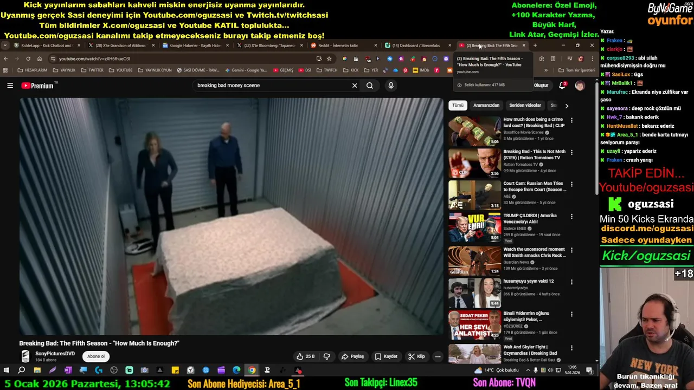The image size is (694, 390).
Task: Show more filter chips with right arrow
Action: coord(567,106)
